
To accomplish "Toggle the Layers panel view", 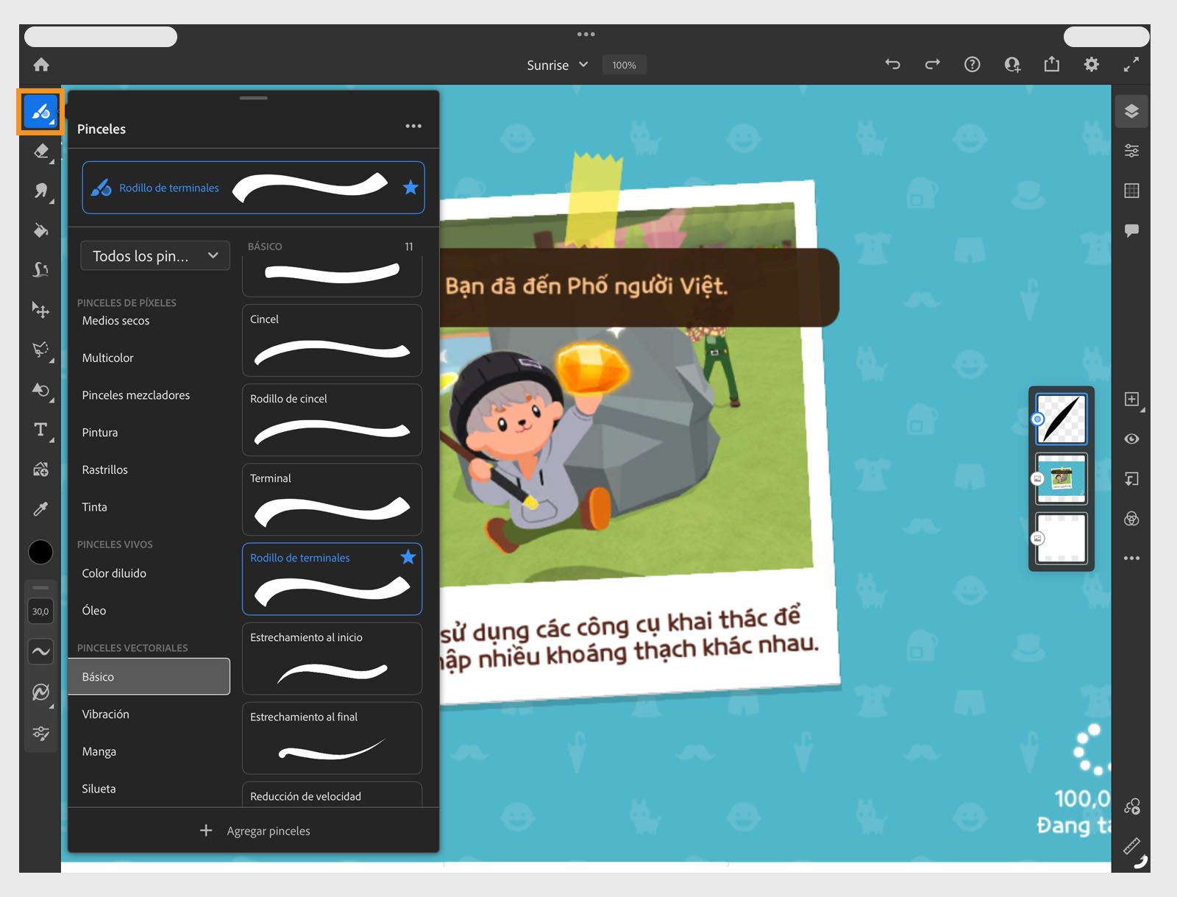I will click(1131, 112).
